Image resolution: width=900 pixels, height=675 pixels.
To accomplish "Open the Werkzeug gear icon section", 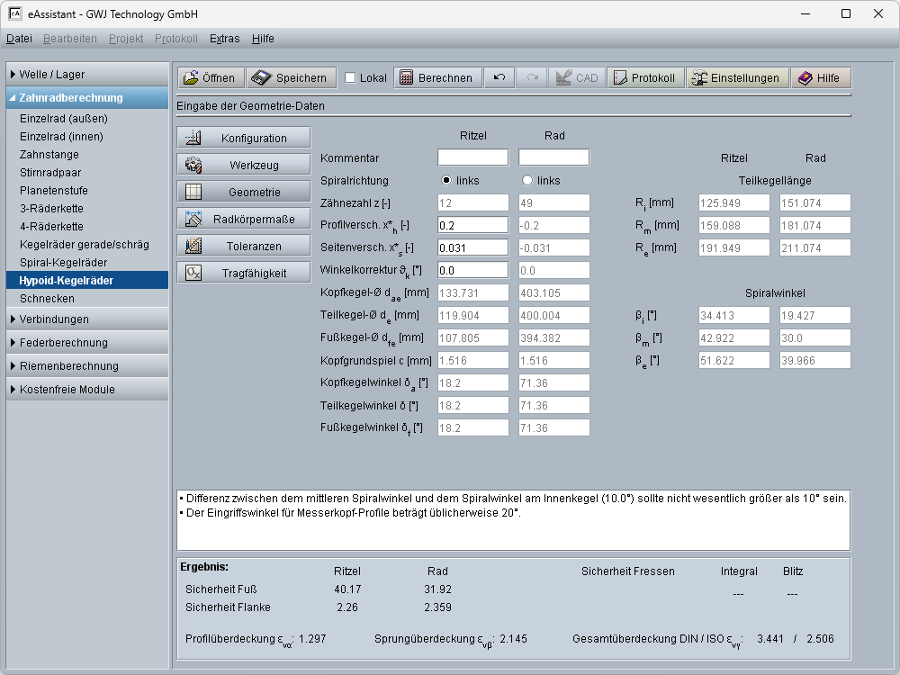I will [x=193, y=166].
